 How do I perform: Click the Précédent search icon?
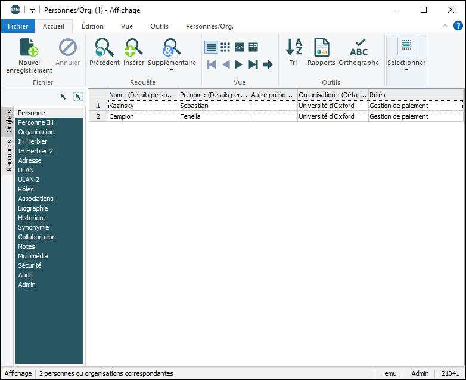click(104, 48)
